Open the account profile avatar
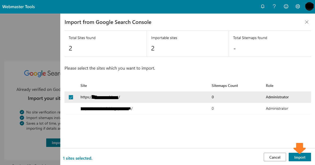This screenshot has height=165, width=315. tap(309, 6)
